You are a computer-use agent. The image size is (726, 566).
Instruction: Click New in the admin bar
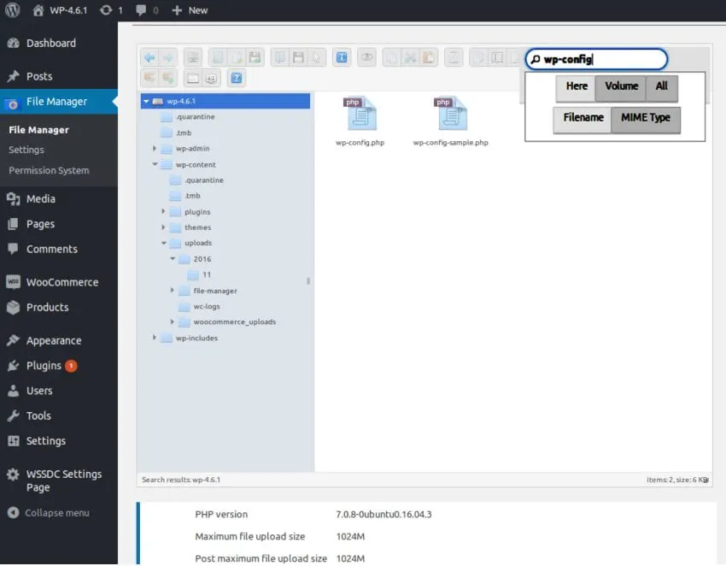[x=190, y=10]
